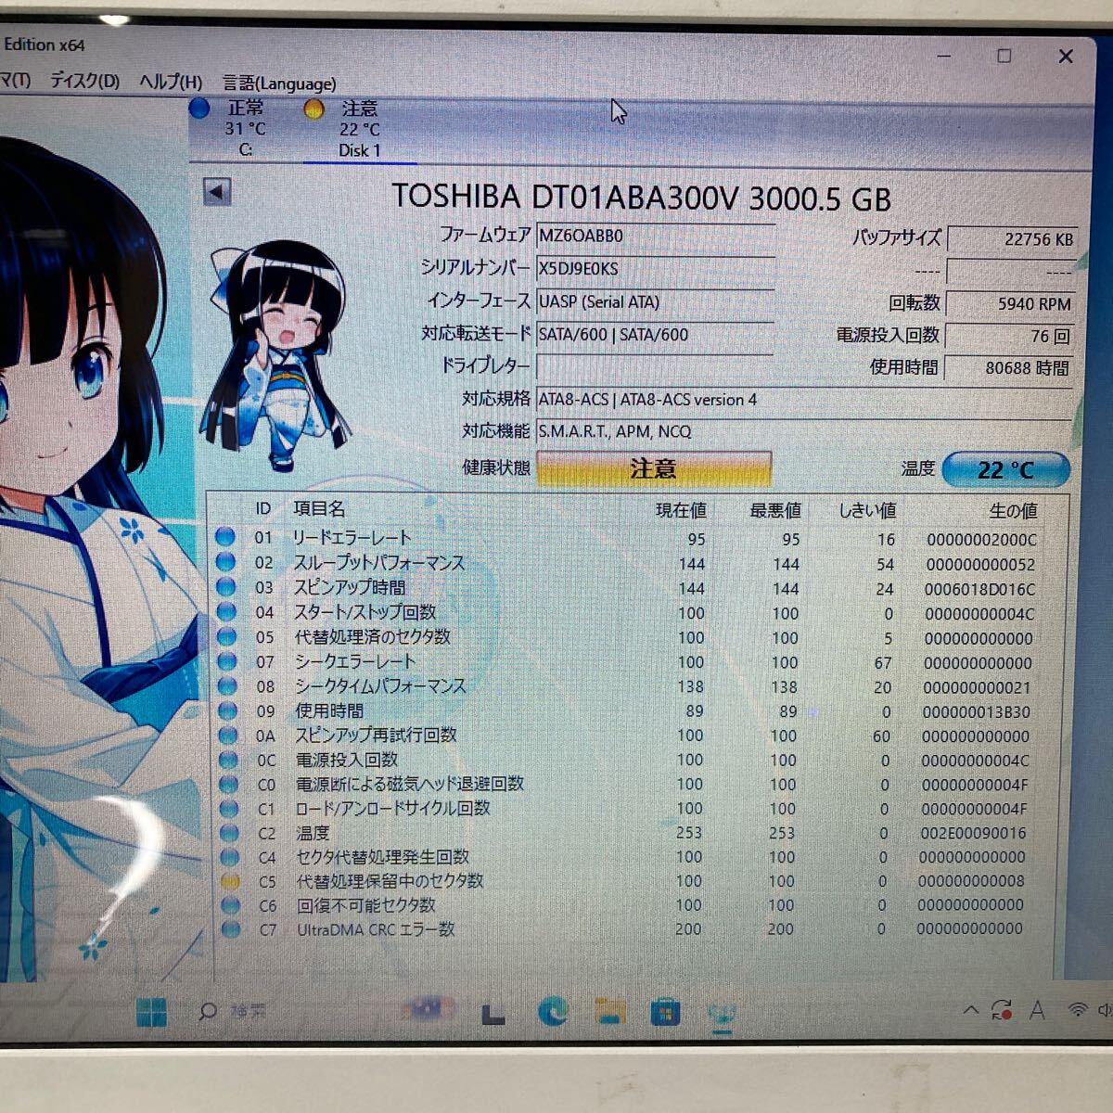Select the セクタ代替処理発生回数 row text
1113x1113 pixels.
click(x=382, y=857)
